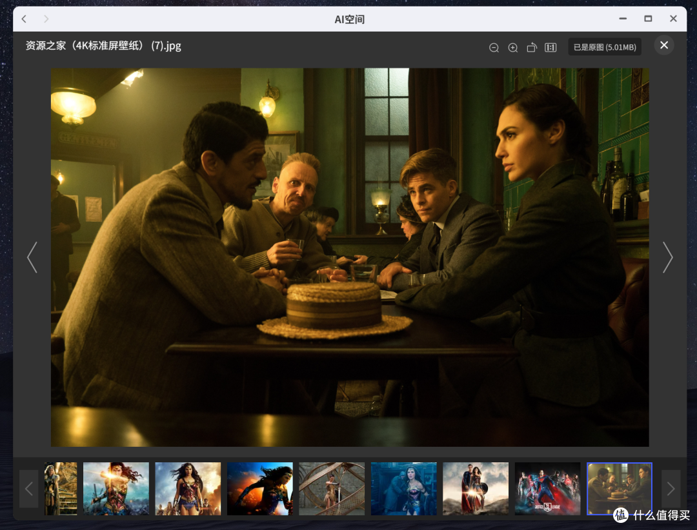Go forward with the title bar arrow
The height and width of the screenshot is (530, 697).
46,19
